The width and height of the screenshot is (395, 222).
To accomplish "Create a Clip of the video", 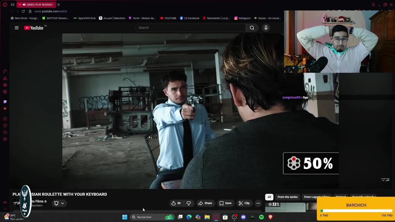I will click(244, 203).
